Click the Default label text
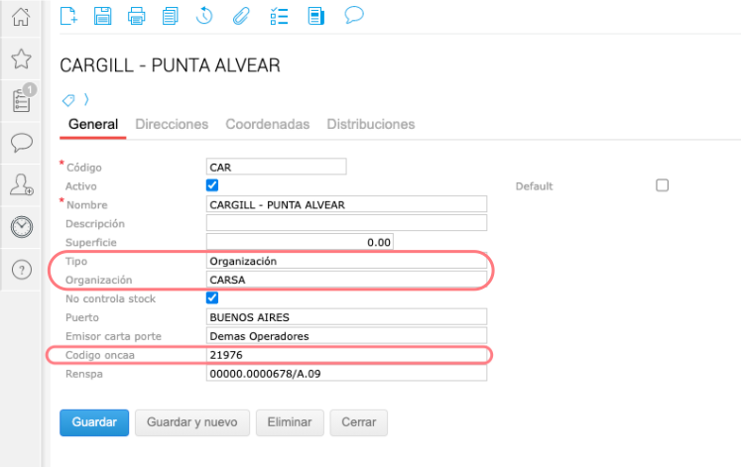This screenshot has width=741, height=467. 534,186
